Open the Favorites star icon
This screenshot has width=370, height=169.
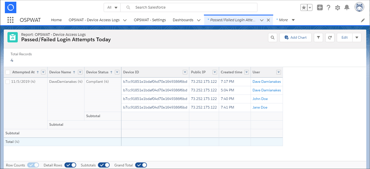pos(304,8)
